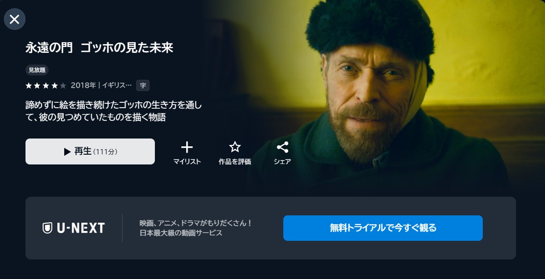Close the movie detail overlay
The height and width of the screenshot is (279, 545).
15,19
